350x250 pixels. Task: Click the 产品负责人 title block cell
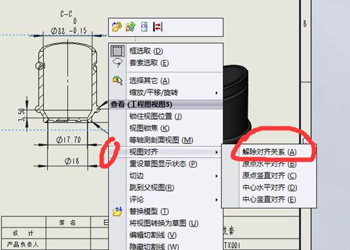23,244
